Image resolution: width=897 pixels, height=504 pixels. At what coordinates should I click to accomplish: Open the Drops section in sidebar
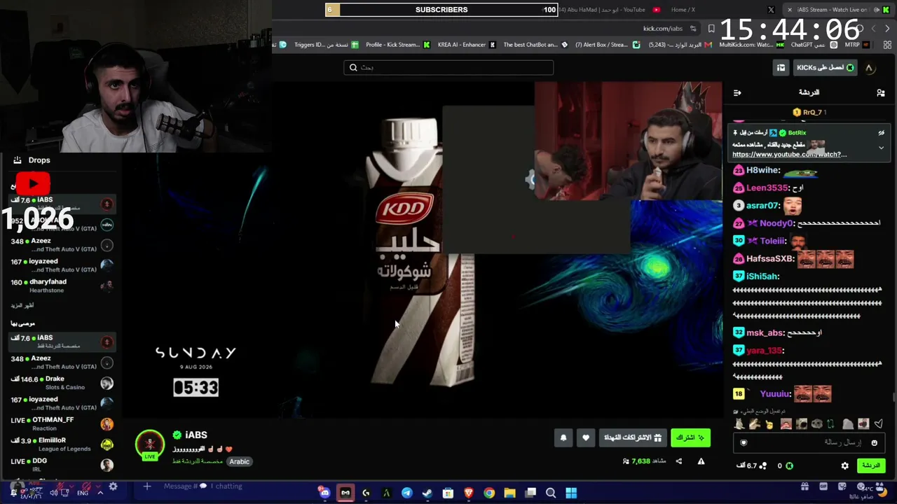pyautogui.click(x=39, y=160)
